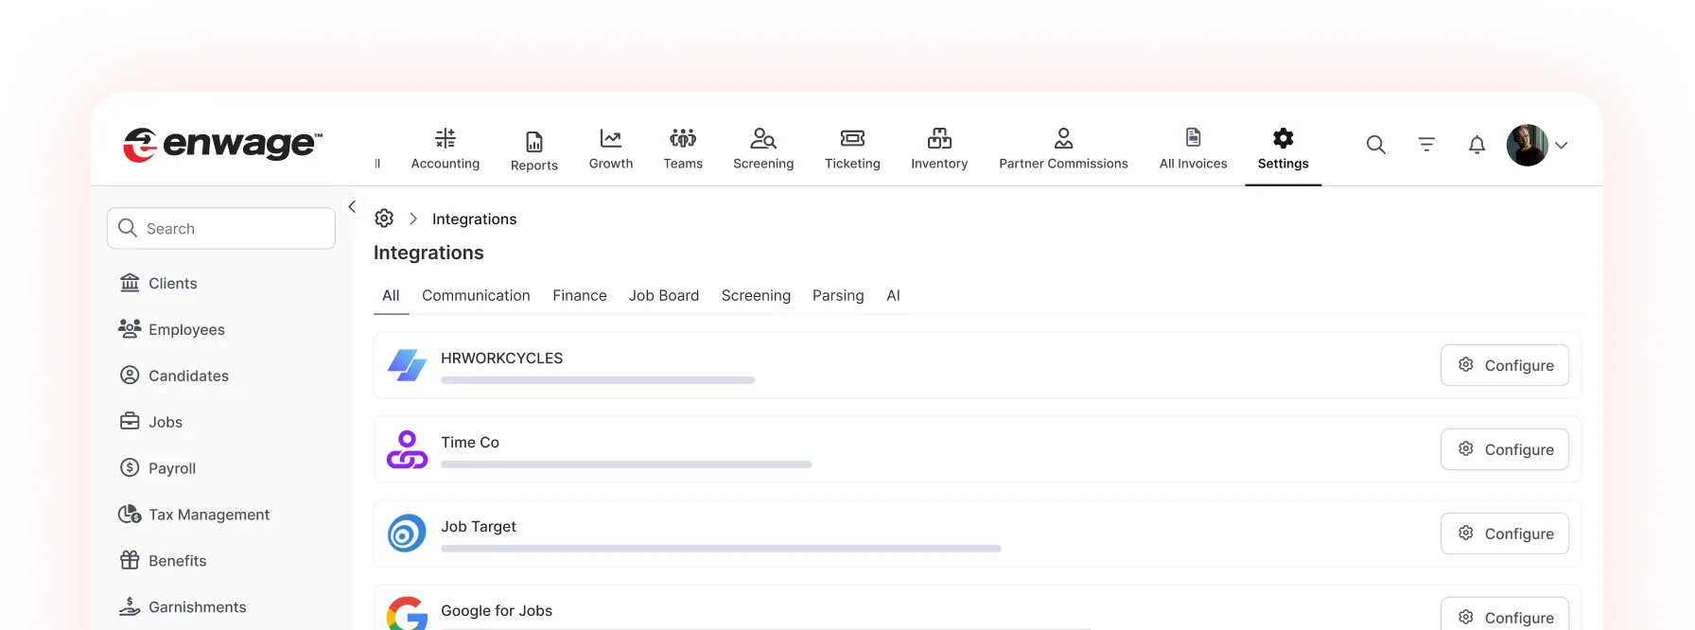
Task: Open the Teams module icon
Action: pyautogui.click(x=683, y=139)
